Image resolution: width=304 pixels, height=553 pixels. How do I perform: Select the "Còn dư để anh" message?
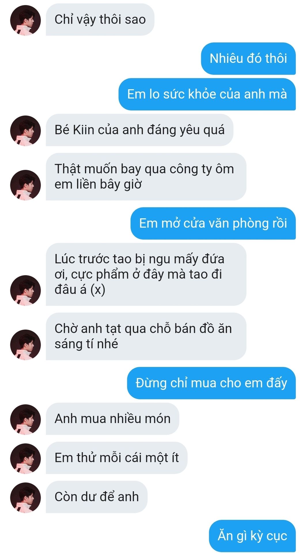[97, 497]
